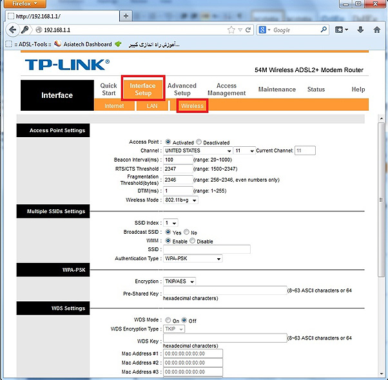Open the SSID Index dropdown

pos(171,223)
